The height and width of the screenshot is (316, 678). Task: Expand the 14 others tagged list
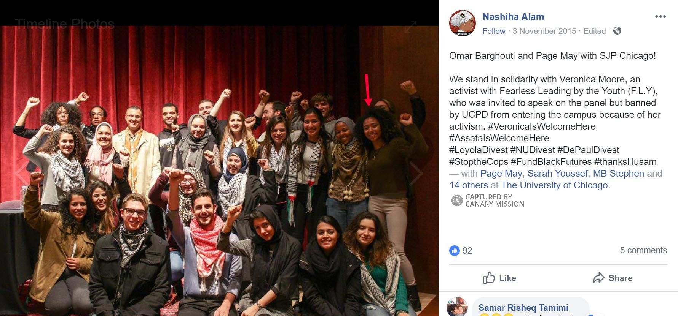coord(469,185)
